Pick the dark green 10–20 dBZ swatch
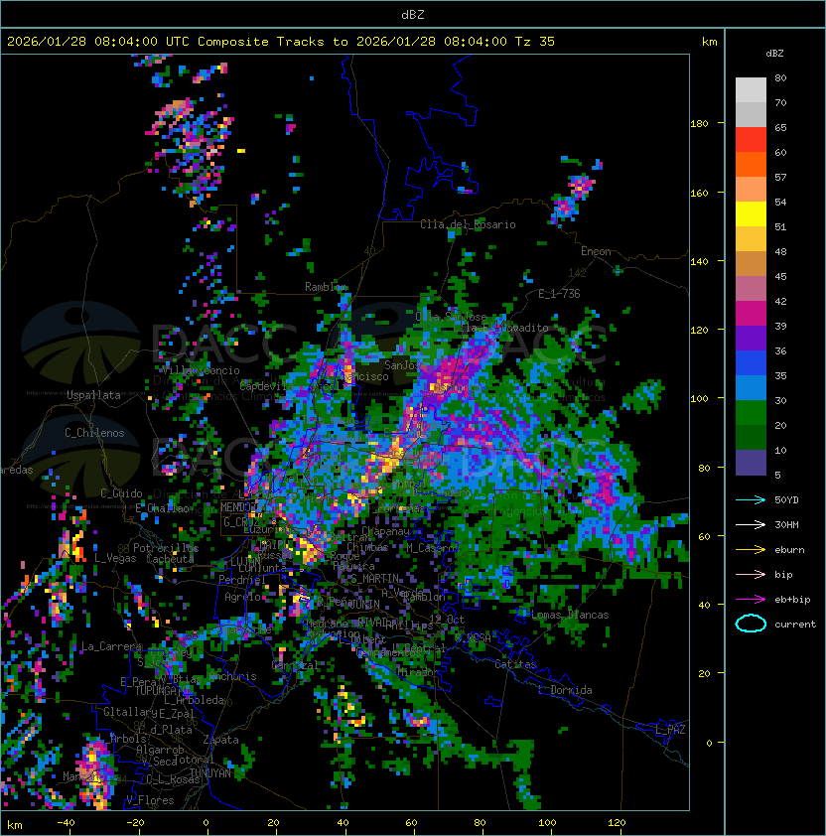This screenshot has height=836, width=826. coord(751,437)
